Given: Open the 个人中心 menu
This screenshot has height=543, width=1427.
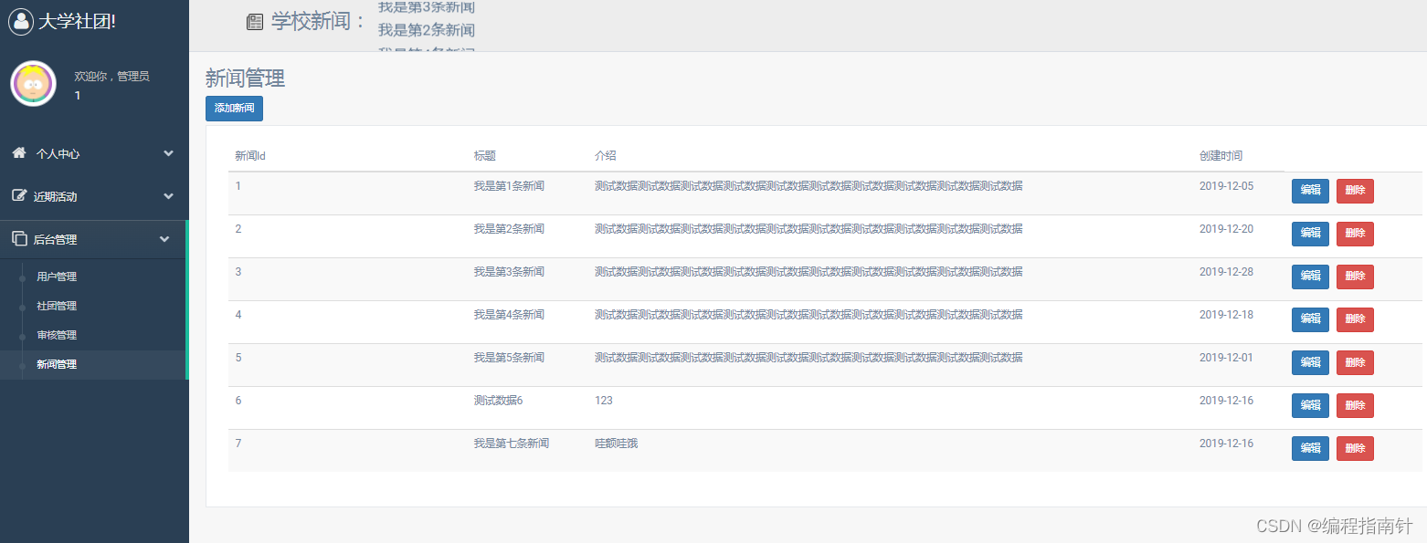Looking at the screenshot, I should tap(94, 153).
